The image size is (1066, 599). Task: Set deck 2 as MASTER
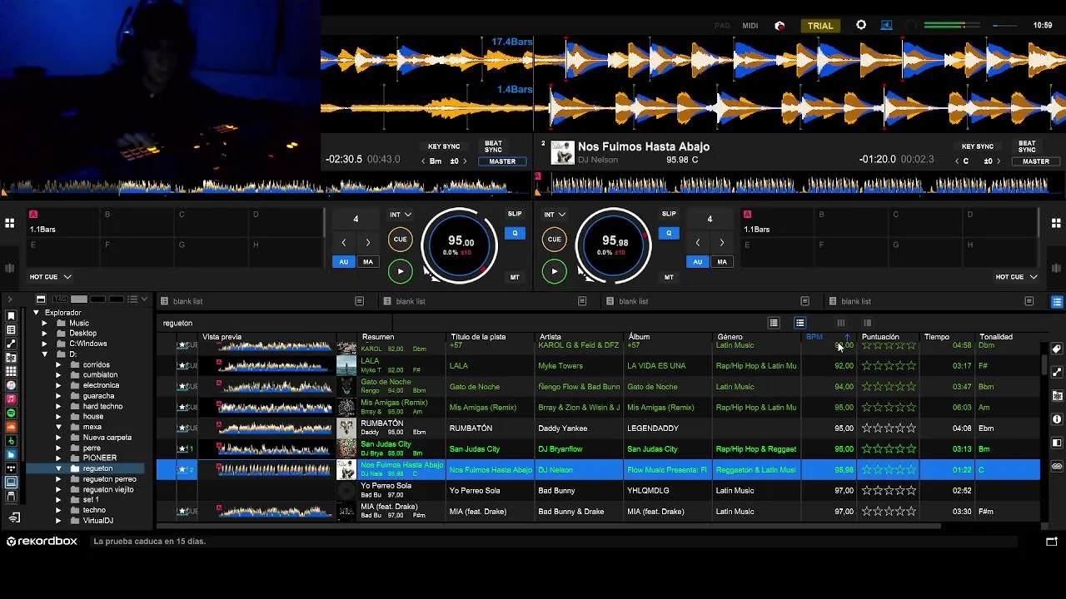(x=1035, y=161)
